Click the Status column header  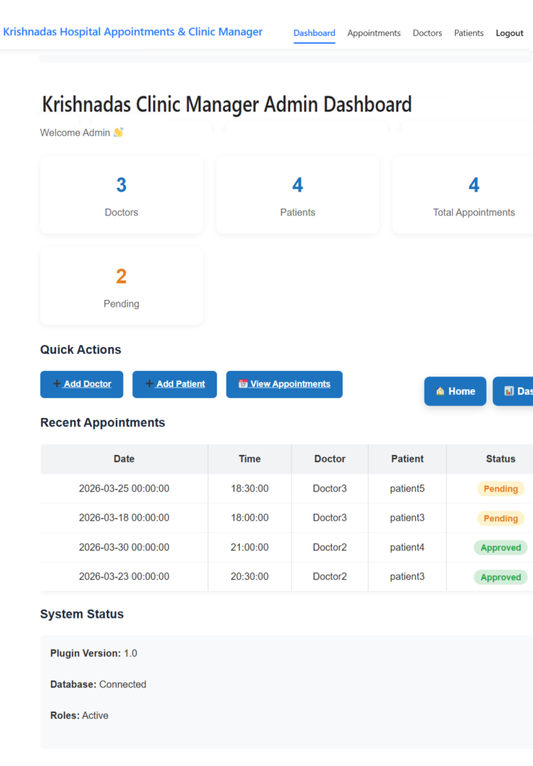[490, 459]
